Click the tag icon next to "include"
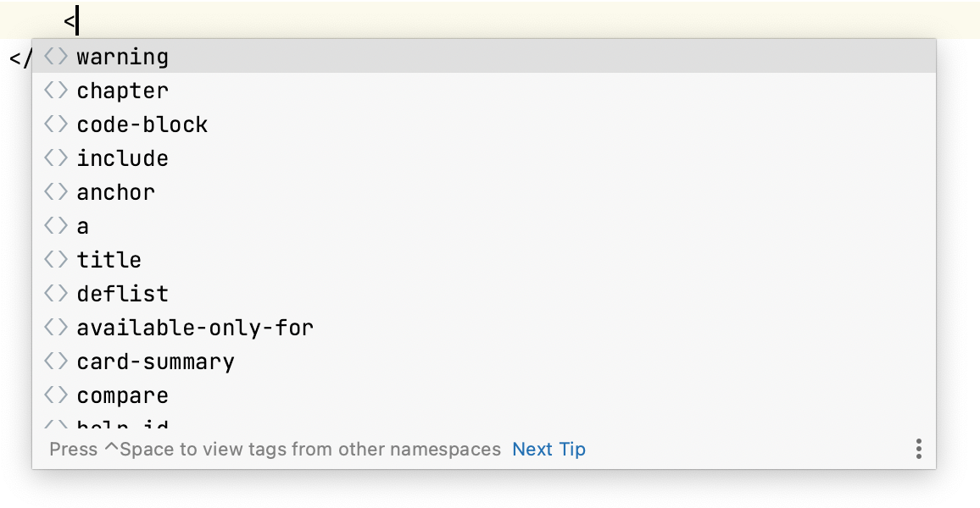 (55, 157)
